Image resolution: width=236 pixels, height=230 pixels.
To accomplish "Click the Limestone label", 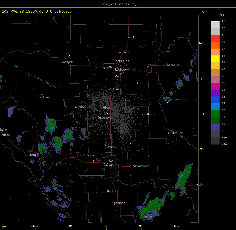I will [x=42, y=97].
